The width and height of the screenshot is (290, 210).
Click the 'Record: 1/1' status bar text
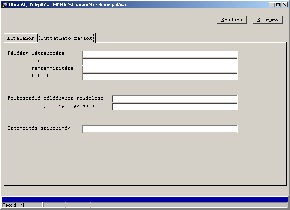pyautogui.click(x=13, y=205)
